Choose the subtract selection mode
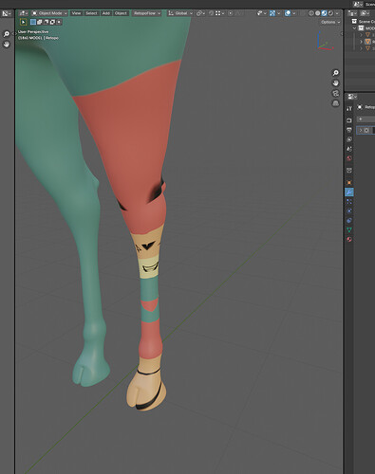375x474 pixels. coord(46,22)
